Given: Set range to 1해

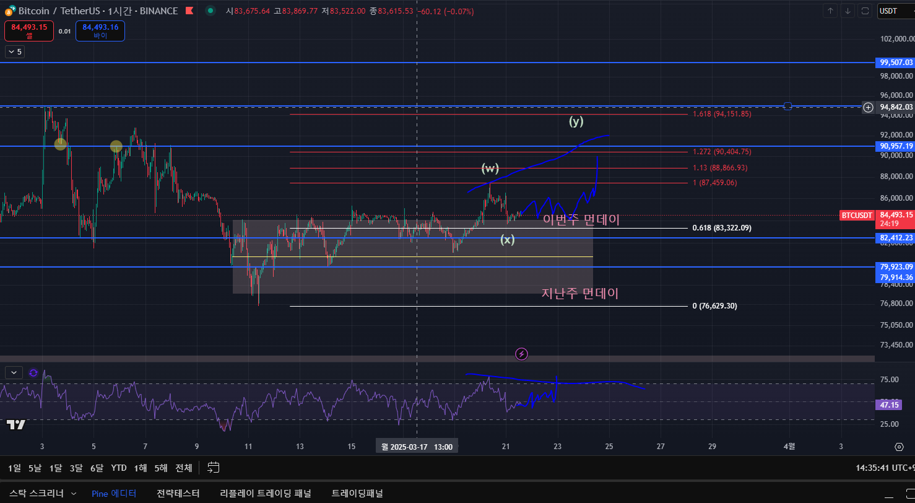Looking at the screenshot, I should (141, 468).
